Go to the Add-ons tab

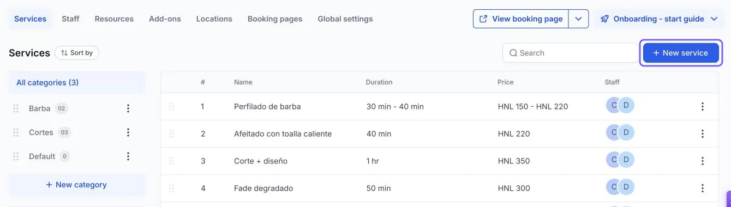tap(165, 19)
